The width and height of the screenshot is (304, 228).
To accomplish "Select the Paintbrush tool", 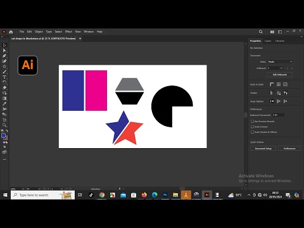I will click(x=4, y=72).
